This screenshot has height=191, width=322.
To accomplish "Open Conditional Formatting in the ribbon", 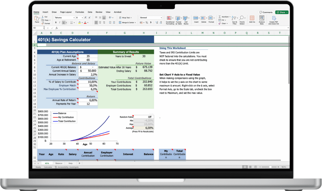I will coord(170,20).
